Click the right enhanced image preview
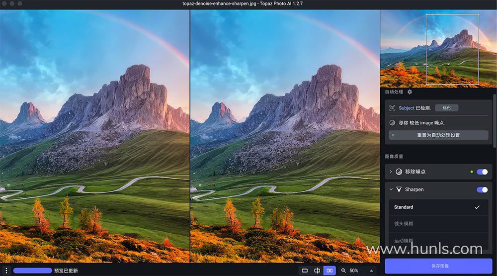This screenshot has height=276, width=497. [x=285, y=136]
